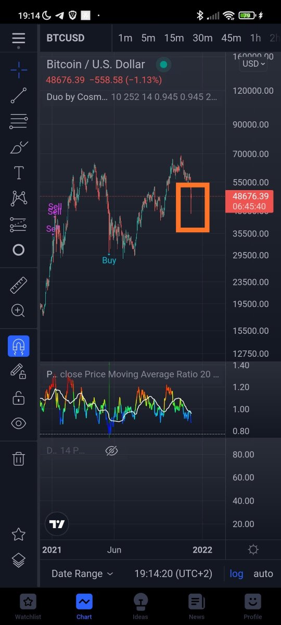Toggle magnet mode snapping
Screen dimensions: 281x625
[18, 346]
